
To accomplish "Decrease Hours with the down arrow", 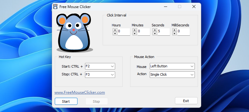I will (115, 34).
